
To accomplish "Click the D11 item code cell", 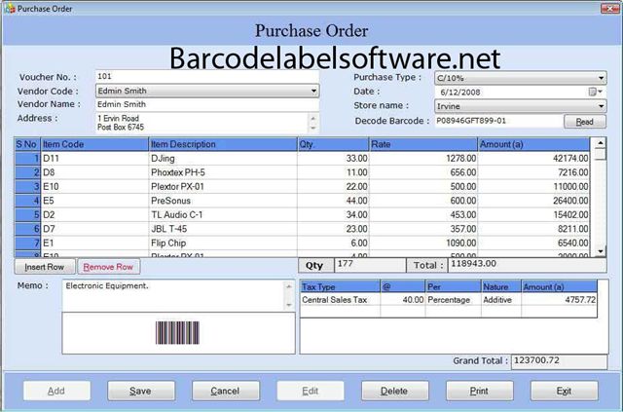I will pos(94,159).
